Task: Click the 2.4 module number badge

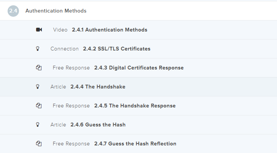Action: click(x=13, y=11)
